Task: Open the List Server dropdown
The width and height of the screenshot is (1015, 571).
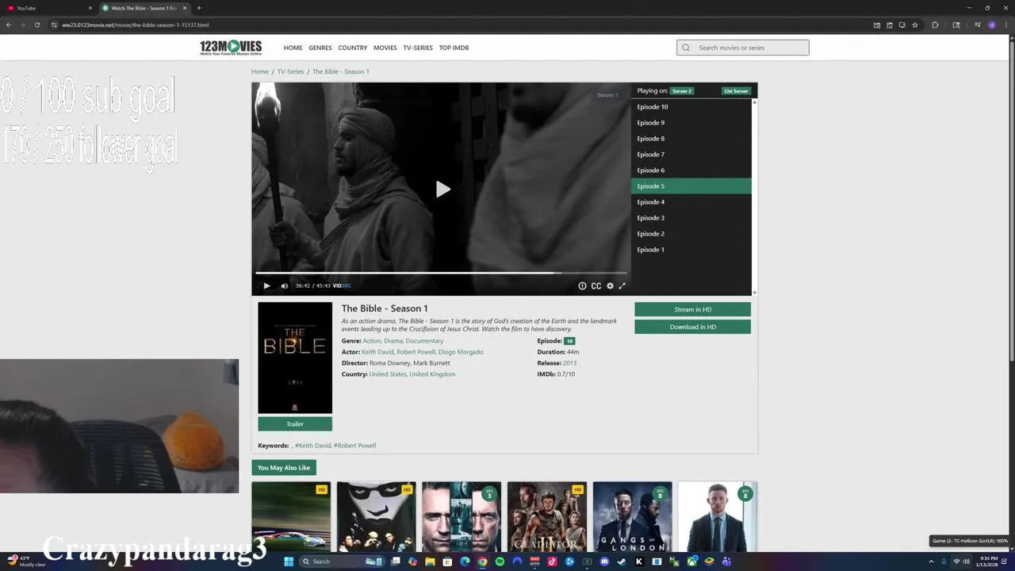Action: [x=736, y=91]
